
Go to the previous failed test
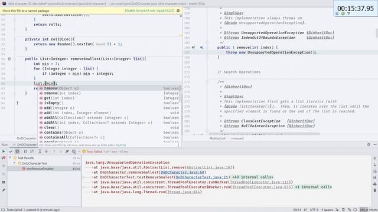coord(54,151)
